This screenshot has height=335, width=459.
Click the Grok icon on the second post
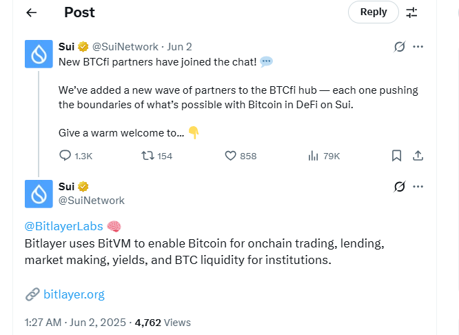tap(398, 187)
